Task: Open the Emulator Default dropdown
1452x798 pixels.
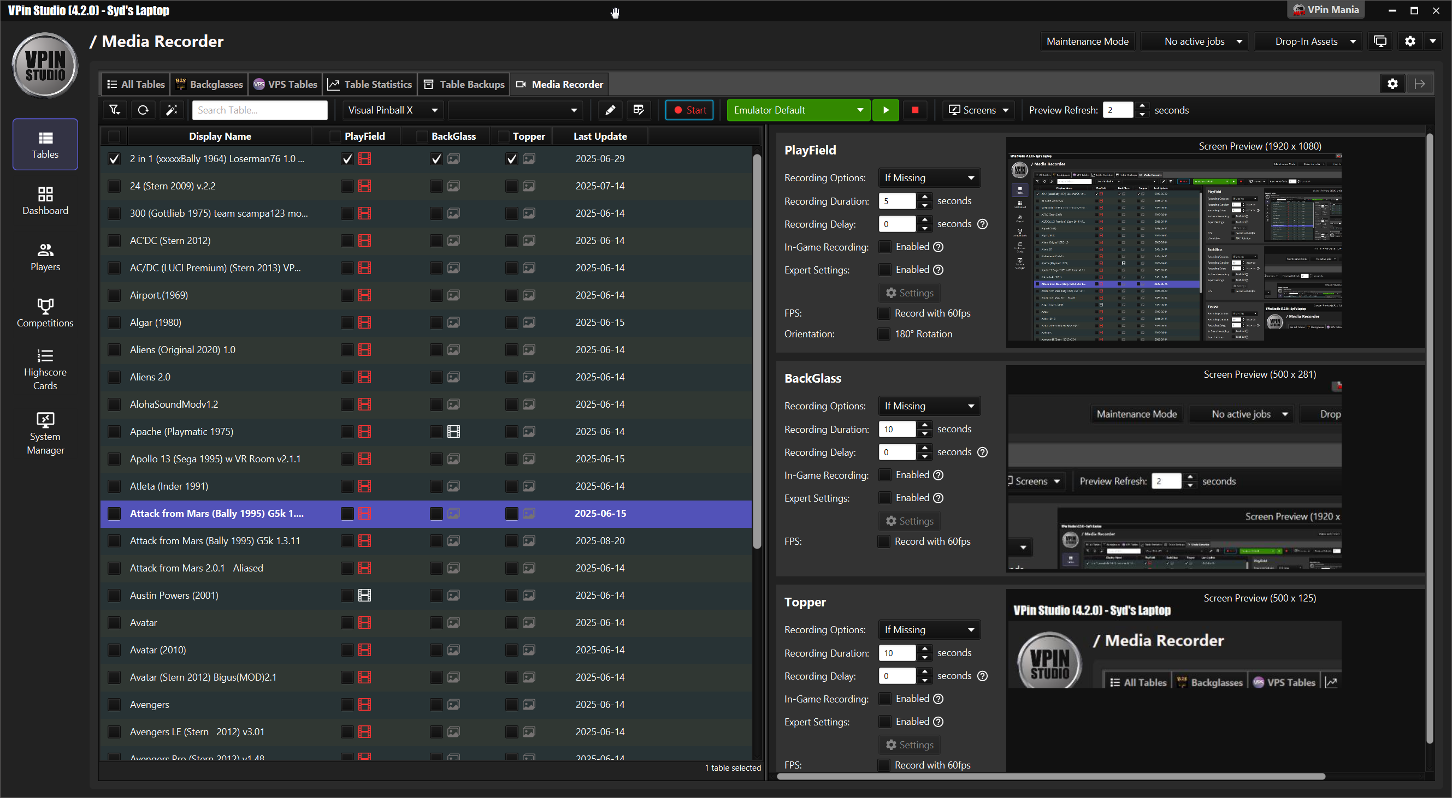Action: tap(798, 110)
